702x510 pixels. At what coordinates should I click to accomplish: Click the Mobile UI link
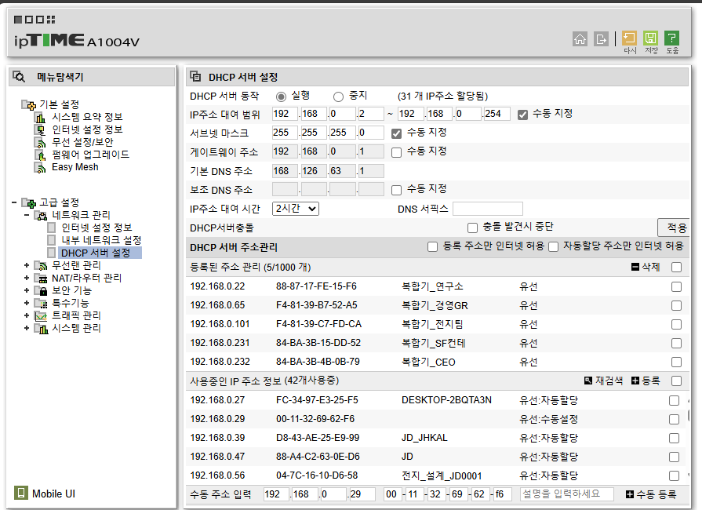[53, 494]
